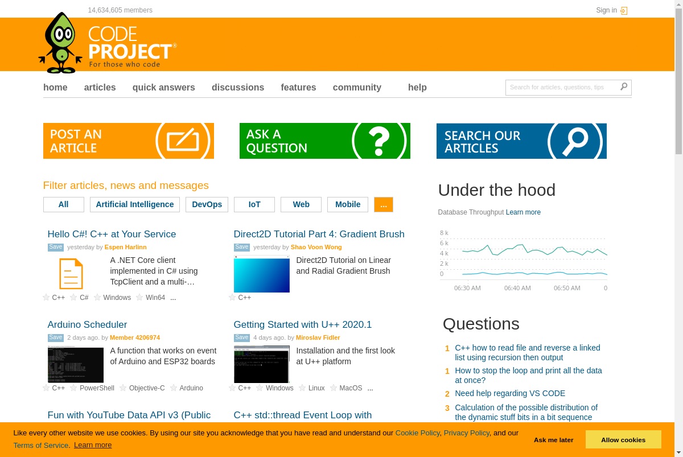Open Hello C#! C++ at Your Service article
Viewport: 683px width, 457px height.
[x=112, y=234]
